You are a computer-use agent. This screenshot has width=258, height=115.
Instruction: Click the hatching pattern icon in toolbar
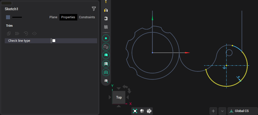click(x=106, y=27)
